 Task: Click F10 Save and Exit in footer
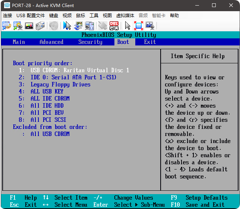coord(198,205)
